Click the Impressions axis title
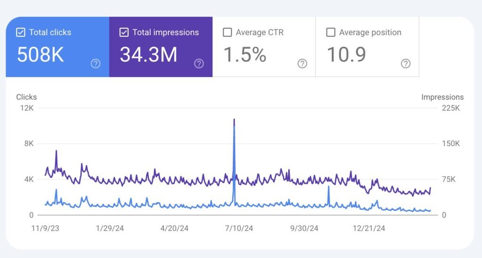Screen dimensions: 482x258 pyautogui.click(x=442, y=97)
